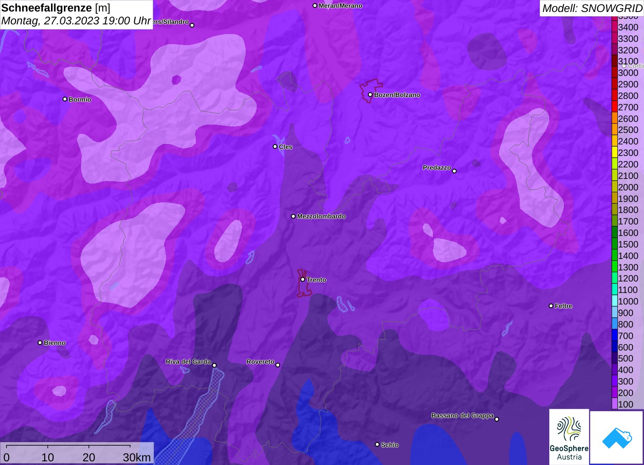Click the Bozen/Bolzano city marker
Screen dimensions: 644x465
[370, 95]
